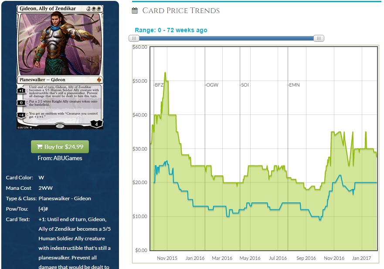
Task: Click the 'Card Text:' label
Action: 18,219
